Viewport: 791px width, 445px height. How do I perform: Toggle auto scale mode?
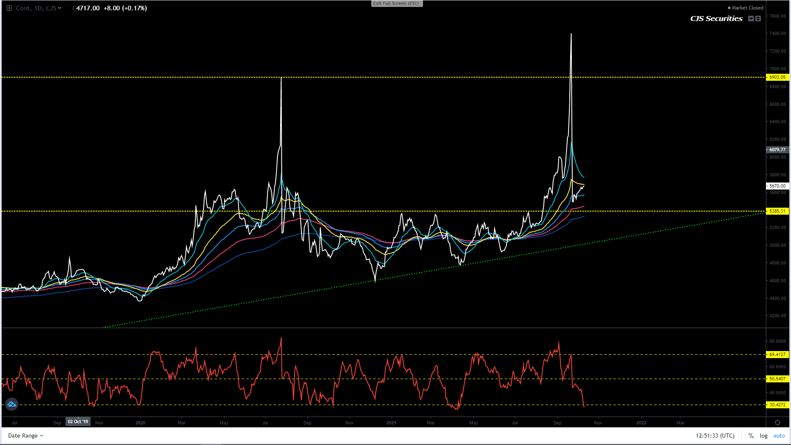pos(779,436)
